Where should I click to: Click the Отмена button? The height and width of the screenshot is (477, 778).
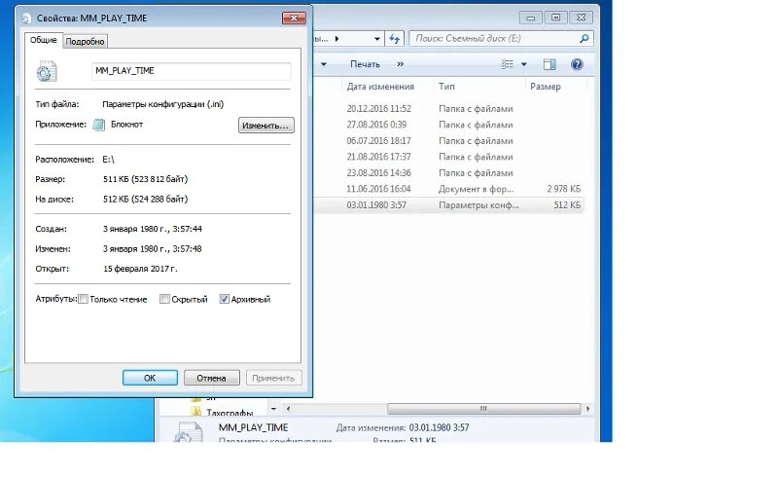[211, 378]
